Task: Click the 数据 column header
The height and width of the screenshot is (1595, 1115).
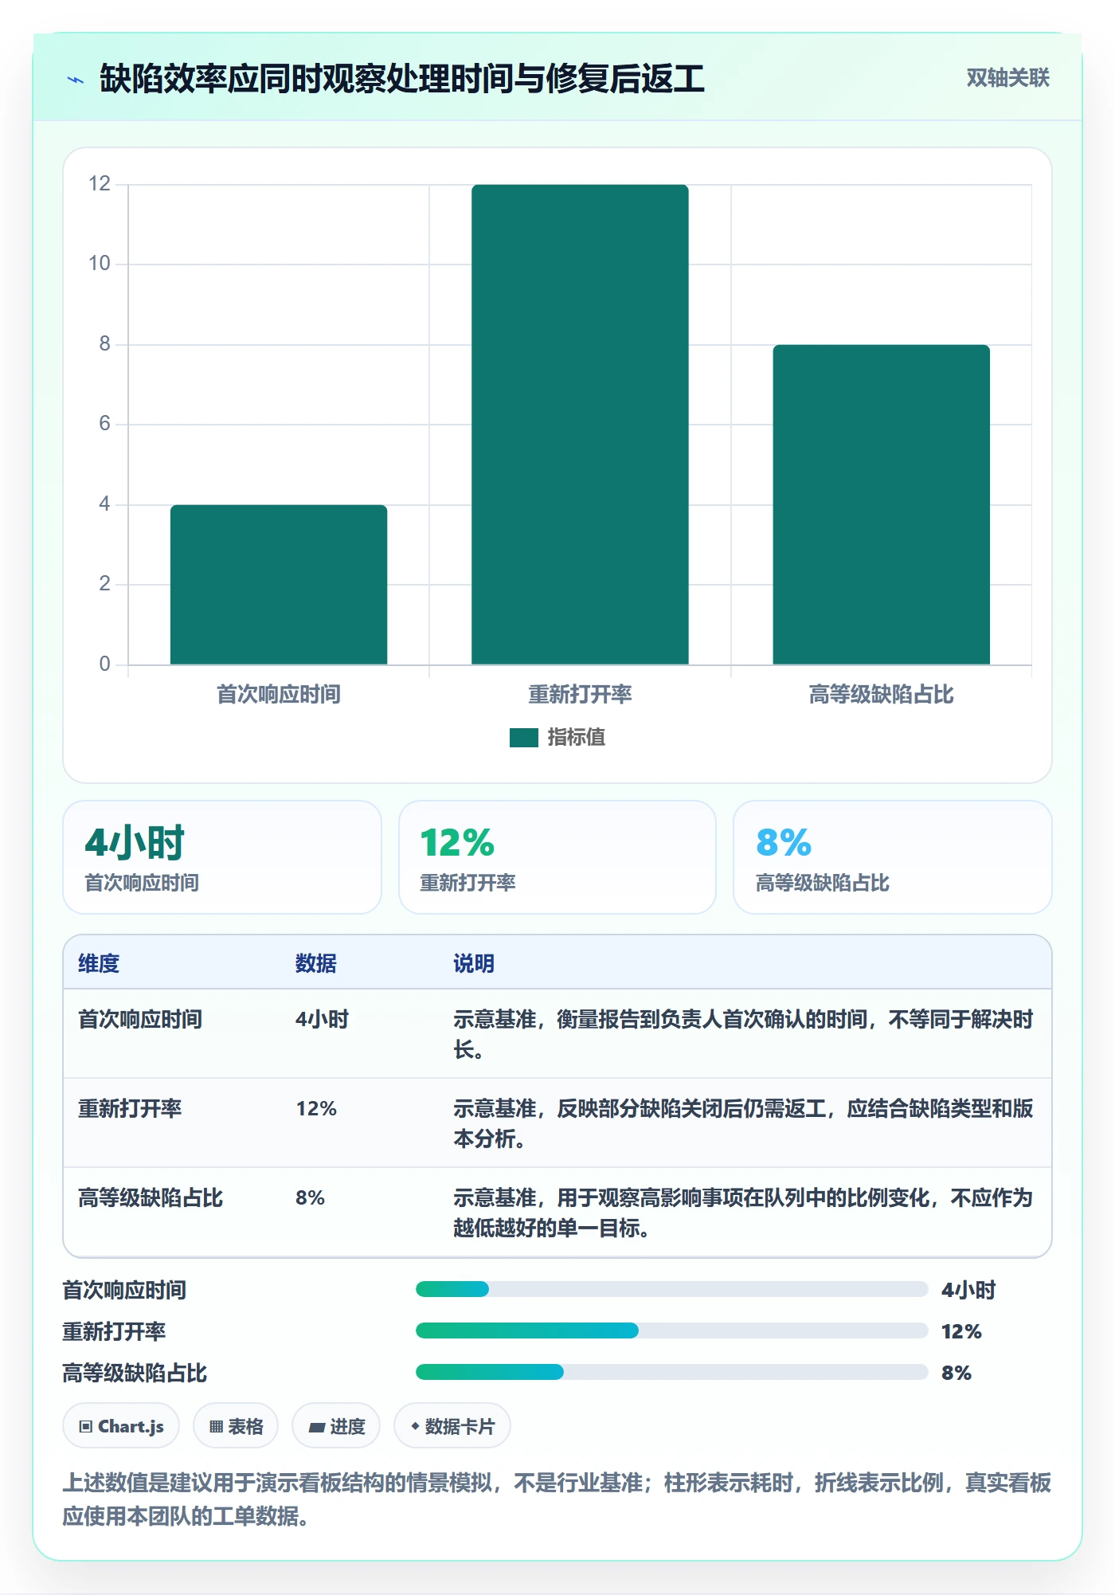Action: point(316,963)
